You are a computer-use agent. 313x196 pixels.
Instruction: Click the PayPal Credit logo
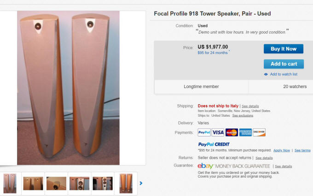coord(214,144)
